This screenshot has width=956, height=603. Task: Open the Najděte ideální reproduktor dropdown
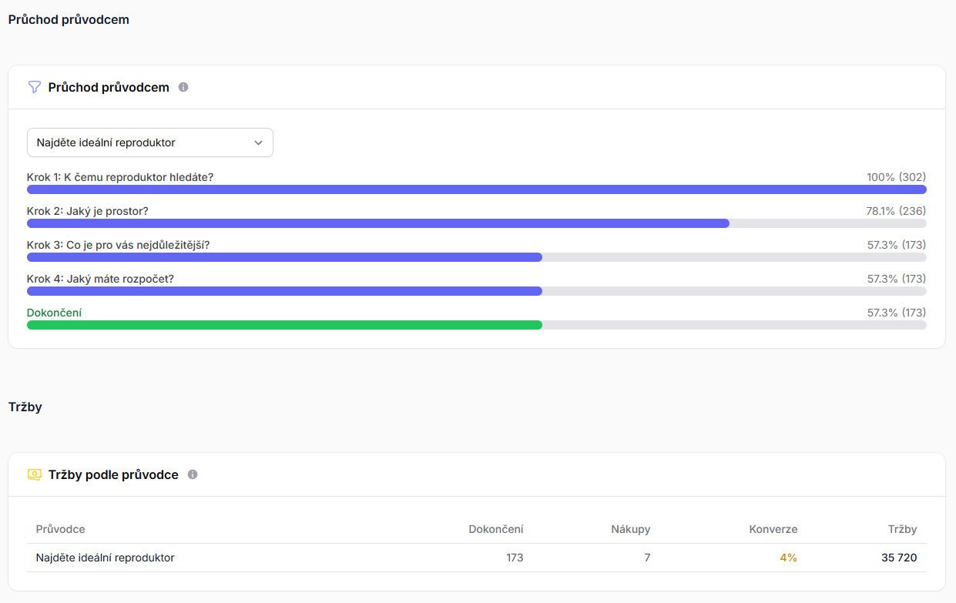150,142
